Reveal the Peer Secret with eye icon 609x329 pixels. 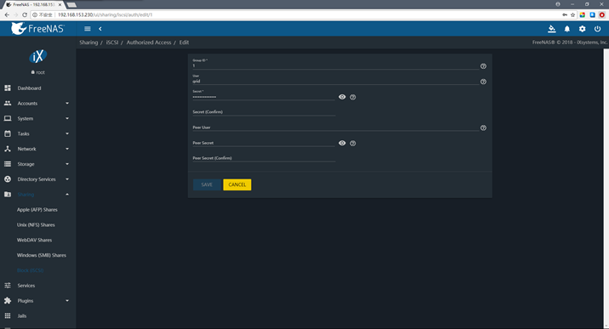click(342, 143)
